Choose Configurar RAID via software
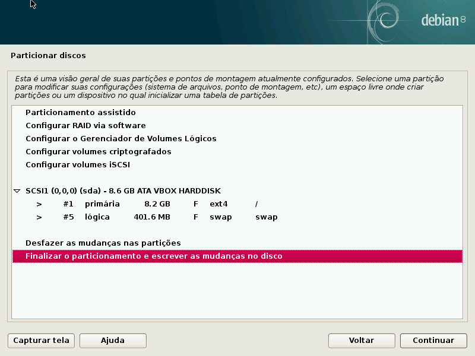475x356 pixels. pos(85,125)
